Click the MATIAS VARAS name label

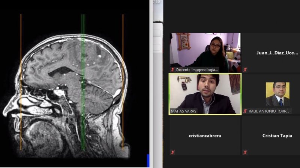[x=184, y=111]
